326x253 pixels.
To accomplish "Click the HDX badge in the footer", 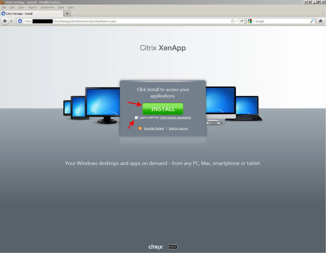I will (x=173, y=247).
